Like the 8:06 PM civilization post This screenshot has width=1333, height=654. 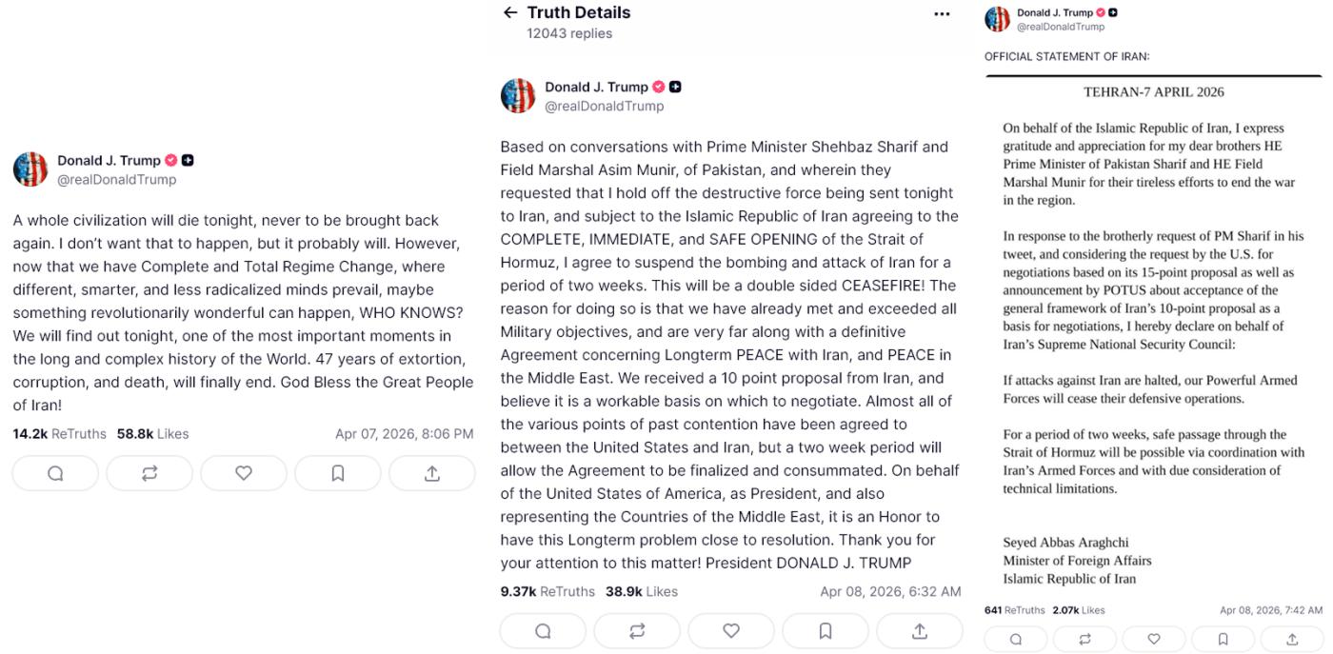244,473
